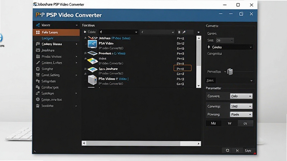Viewport: 287px width, 161px height.
Task: Click the puzzle-like icon beside 'Seibgrtieb' in sidebar
Action: point(38,81)
